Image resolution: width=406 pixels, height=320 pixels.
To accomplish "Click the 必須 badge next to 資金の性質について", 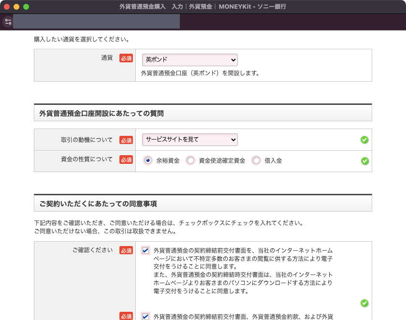I will tap(126, 160).
